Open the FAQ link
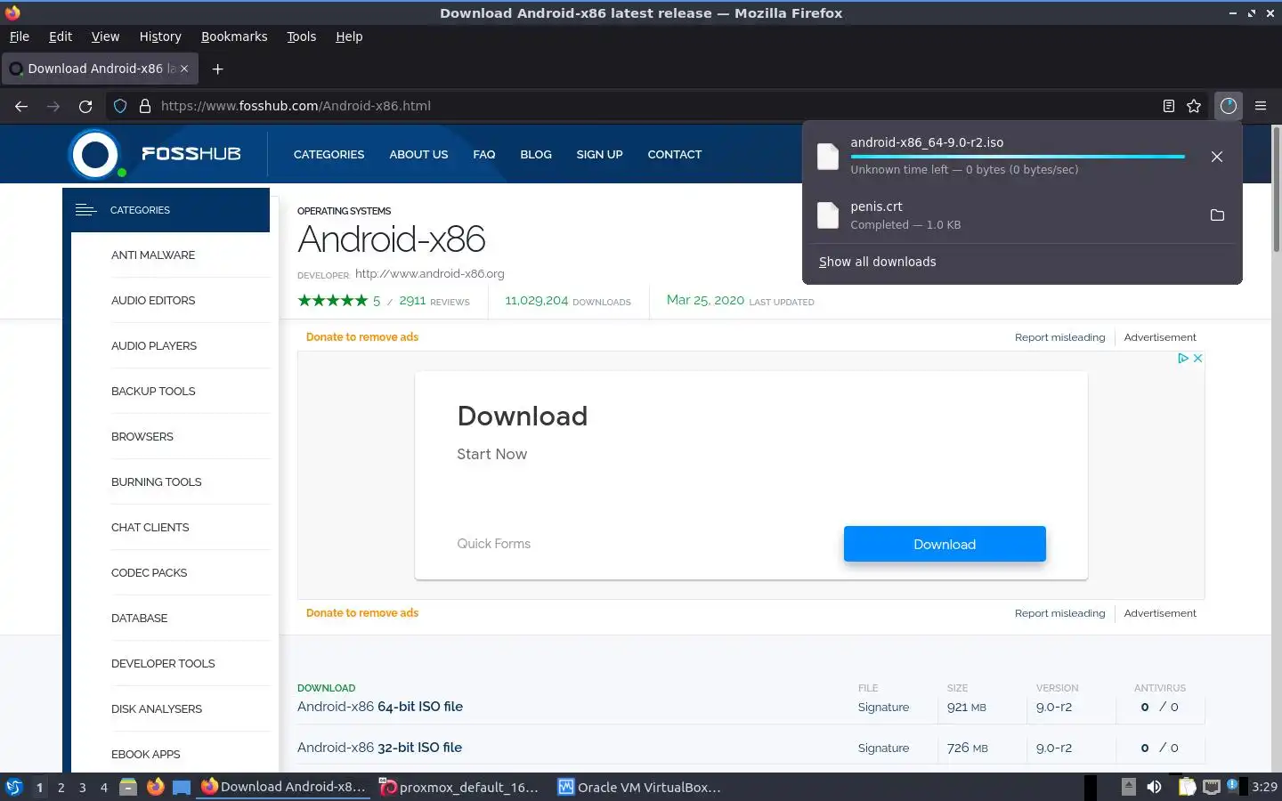Screen dimensions: 1282x801 (484, 155)
